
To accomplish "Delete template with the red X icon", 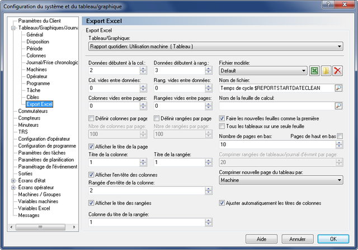I will click(x=337, y=70).
